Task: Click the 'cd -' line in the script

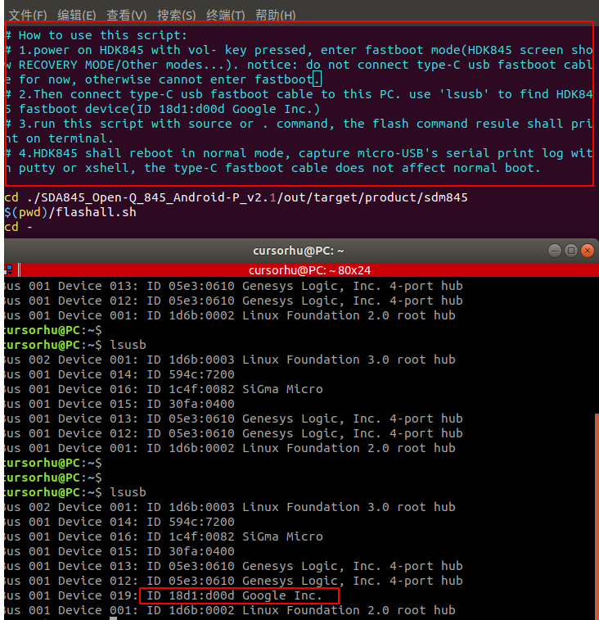Action: [x=19, y=227]
